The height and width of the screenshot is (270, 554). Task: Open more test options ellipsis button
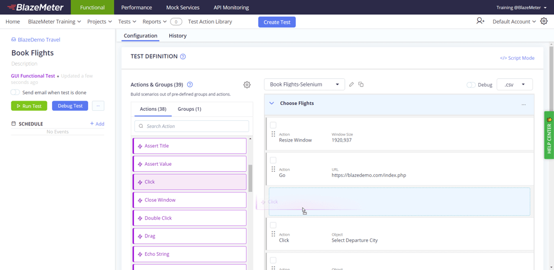(98, 105)
